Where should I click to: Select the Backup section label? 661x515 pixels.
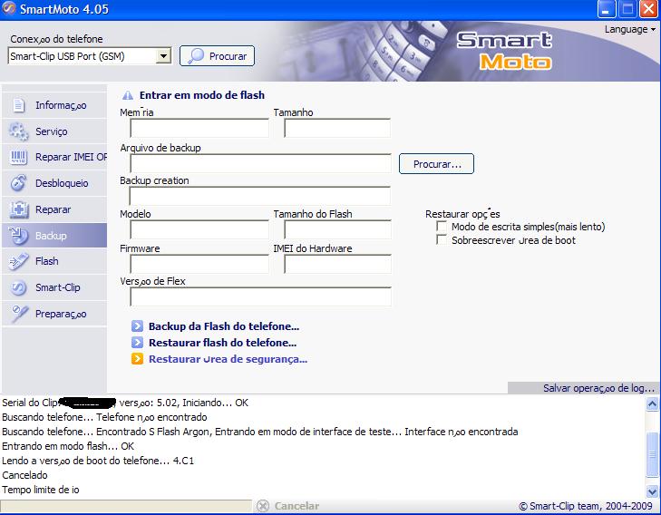tap(51, 236)
